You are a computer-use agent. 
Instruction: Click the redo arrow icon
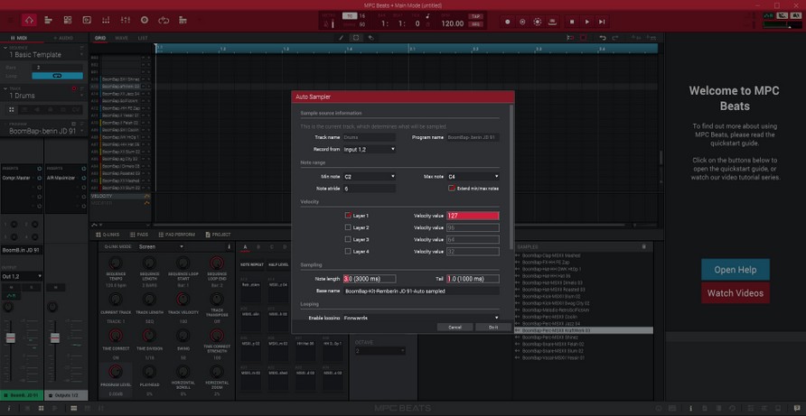615,38
